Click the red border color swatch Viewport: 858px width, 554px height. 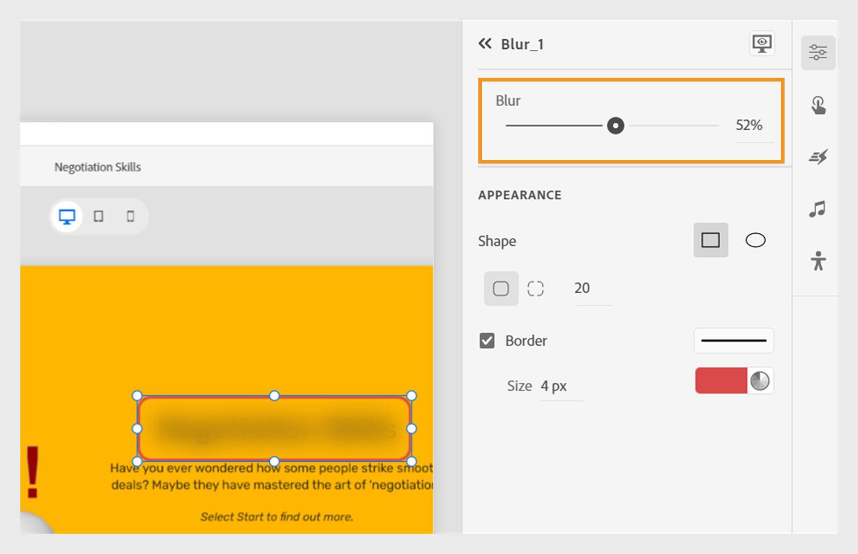coord(721,381)
